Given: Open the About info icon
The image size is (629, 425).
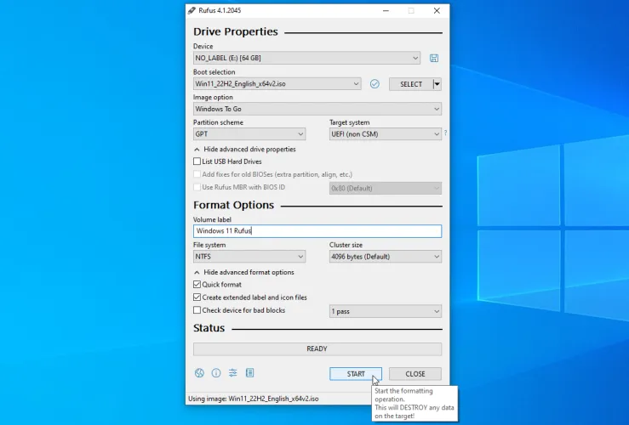Looking at the screenshot, I should click(x=216, y=373).
